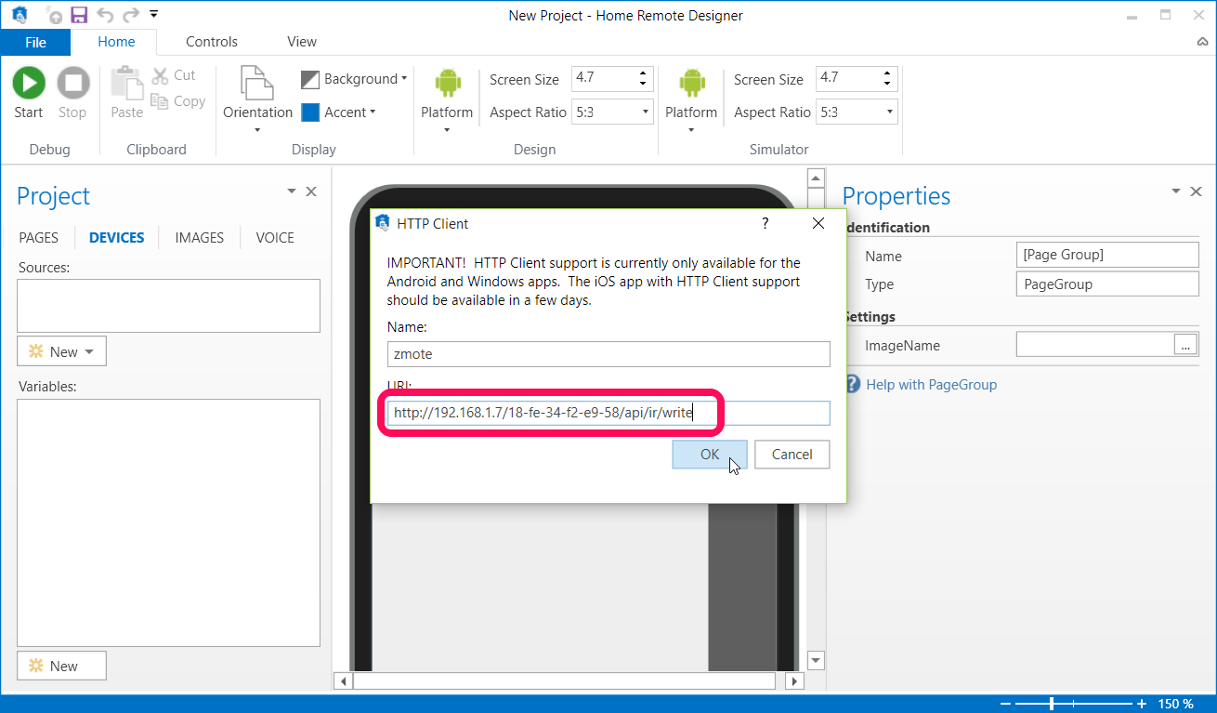1217x713 pixels.
Task: Click the Properties Type field
Action: [1107, 284]
